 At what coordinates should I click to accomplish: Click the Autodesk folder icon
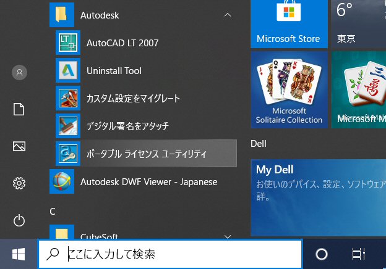coord(62,15)
